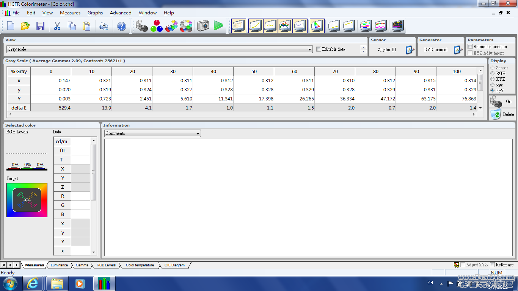Click the Cut scissors icon
This screenshot has height=291, width=518.
coord(57,26)
